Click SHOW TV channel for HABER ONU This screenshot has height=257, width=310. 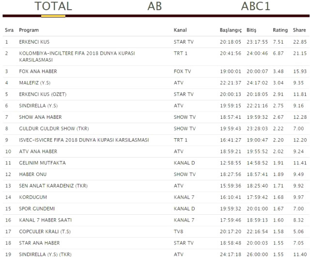185,175
